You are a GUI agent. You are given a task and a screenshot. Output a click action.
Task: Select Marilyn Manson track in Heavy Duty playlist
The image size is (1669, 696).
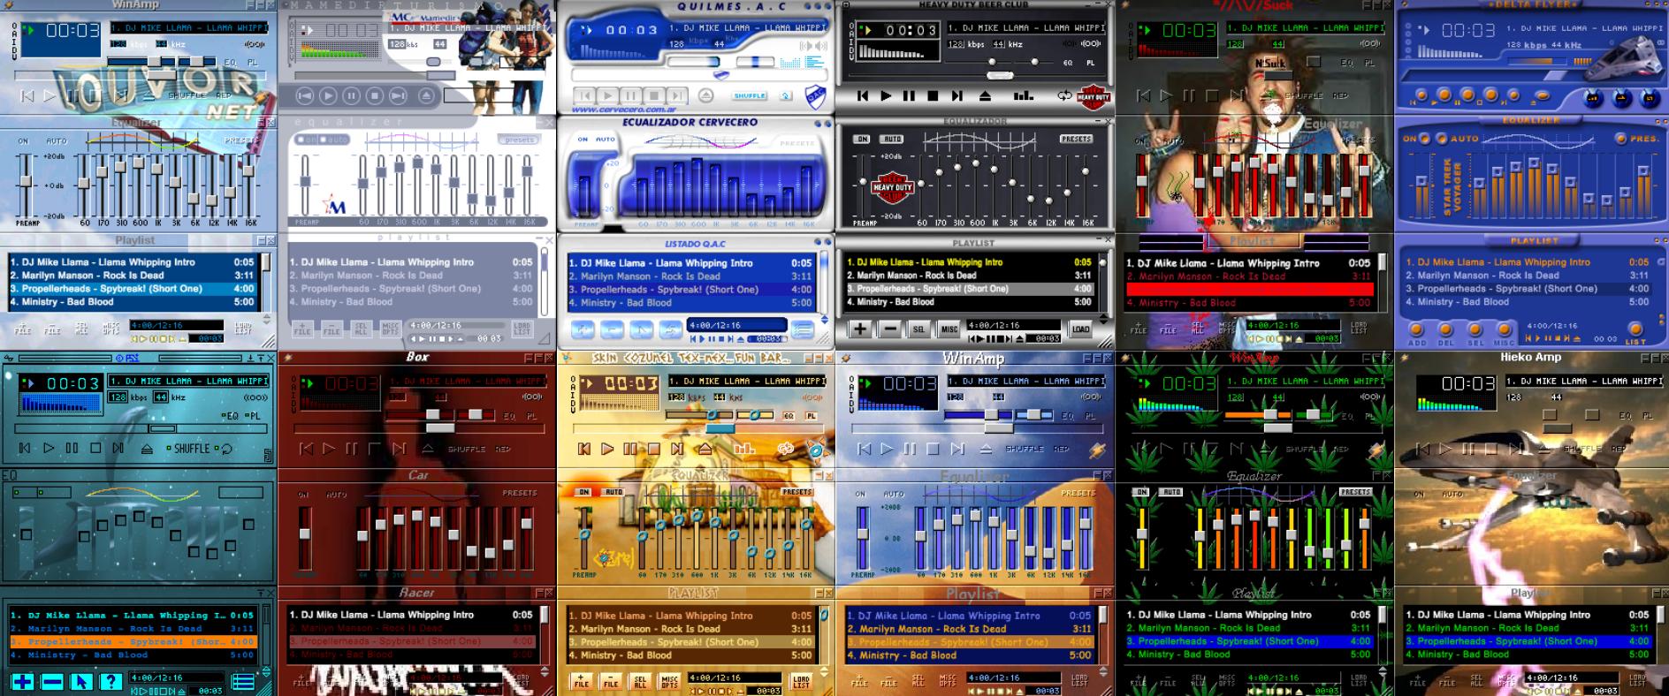[x=969, y=276]
